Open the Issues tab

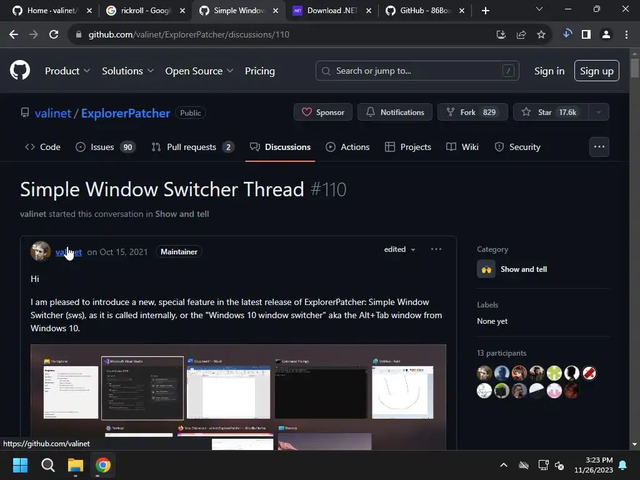coord(106,147)
